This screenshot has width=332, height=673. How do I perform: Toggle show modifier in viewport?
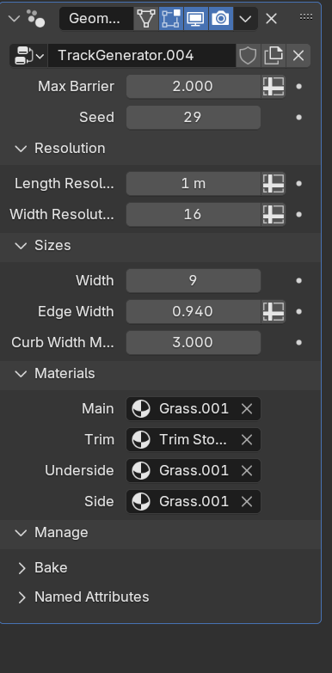(196, 18)
